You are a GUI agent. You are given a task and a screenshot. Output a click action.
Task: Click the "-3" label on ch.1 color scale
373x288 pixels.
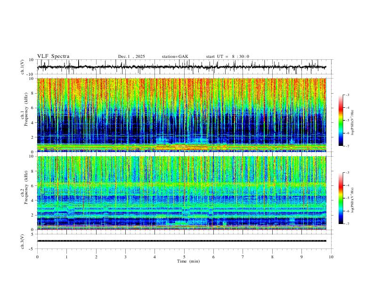347,95
